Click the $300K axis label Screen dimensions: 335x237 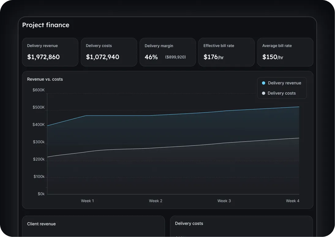pos(39,142)
